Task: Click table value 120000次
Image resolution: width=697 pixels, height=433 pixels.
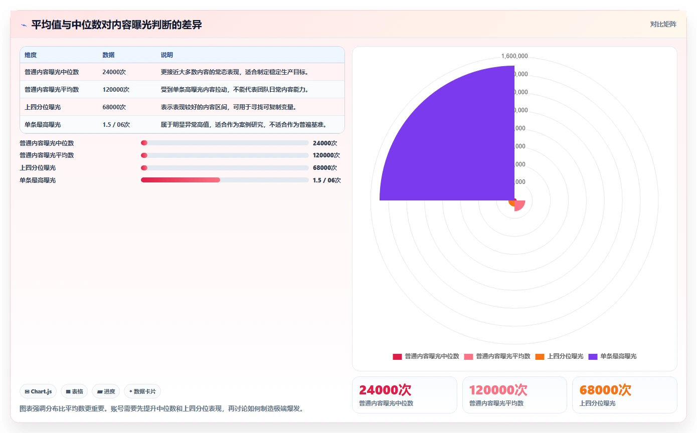Action: (116, 90)
